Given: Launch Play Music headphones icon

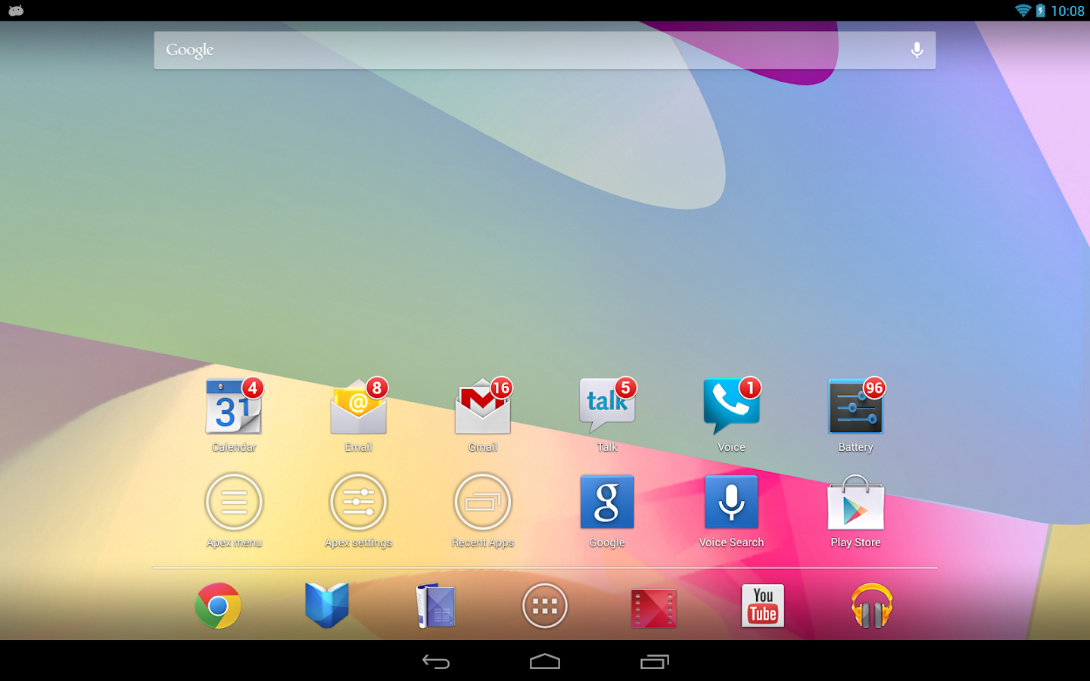Looking at the screenshot, I should (x=872, y=605).
